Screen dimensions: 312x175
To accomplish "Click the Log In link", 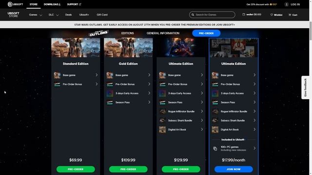I will 295,4.
